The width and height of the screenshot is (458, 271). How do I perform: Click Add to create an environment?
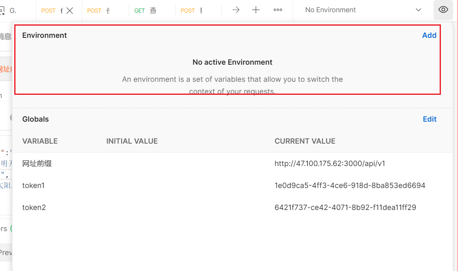(429, 35)
